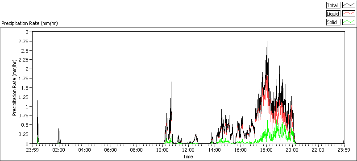Screen dimensions: 357x161
Task: Click the starting x-axis time 23:59
Action: tap(33, 150)
